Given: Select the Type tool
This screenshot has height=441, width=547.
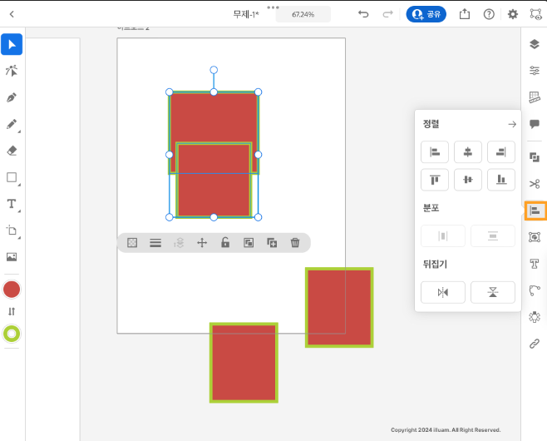Looking at the screenshot, I should [12, 204].
